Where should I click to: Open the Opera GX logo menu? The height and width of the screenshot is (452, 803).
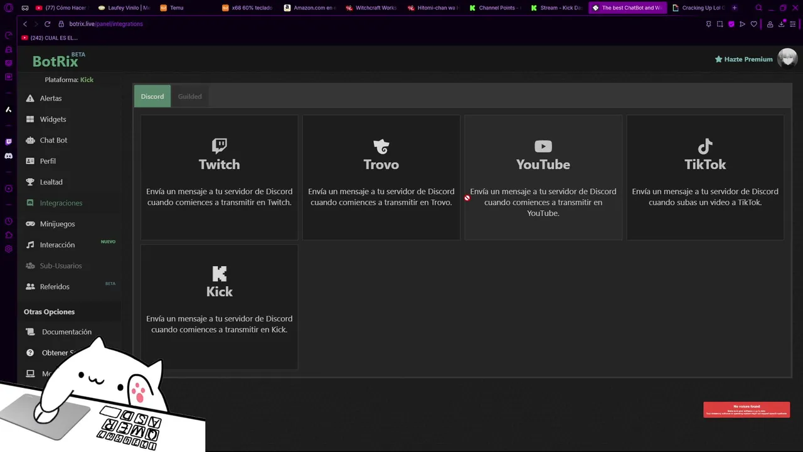[8, 8]
